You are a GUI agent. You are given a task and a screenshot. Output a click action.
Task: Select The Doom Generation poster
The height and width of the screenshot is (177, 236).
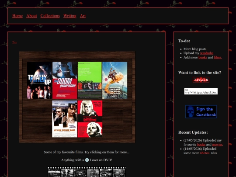point(65,80)
